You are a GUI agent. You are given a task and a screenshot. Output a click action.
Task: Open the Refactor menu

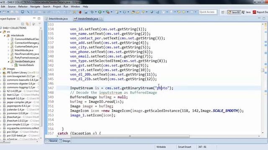23,7
